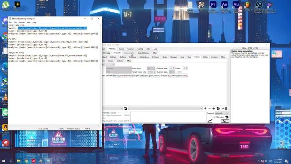Open the Spotify desktop shortcut
The height and width of the screenshot is (164, 291).
coord(5,113)
